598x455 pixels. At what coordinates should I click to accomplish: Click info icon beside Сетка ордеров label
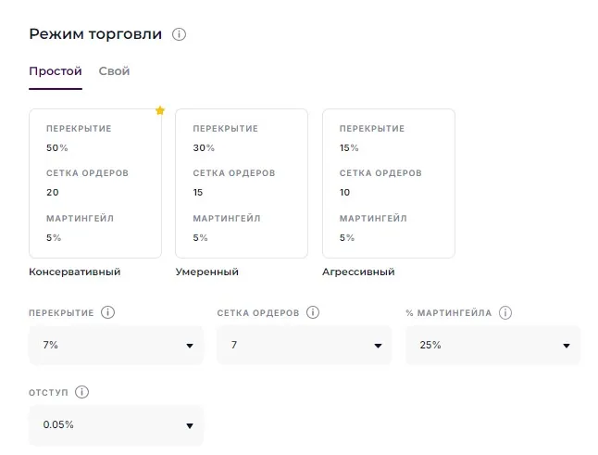pyautogui.click(x=313, y=312)
